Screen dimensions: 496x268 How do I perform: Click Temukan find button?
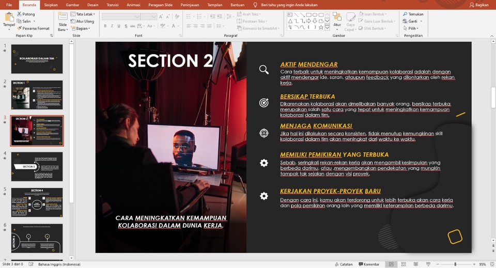pos(413,14)
